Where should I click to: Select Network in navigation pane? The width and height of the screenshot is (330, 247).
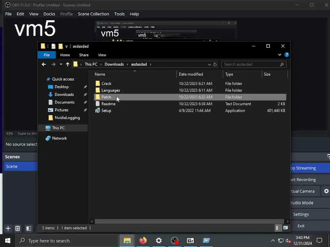click(59, 138)
